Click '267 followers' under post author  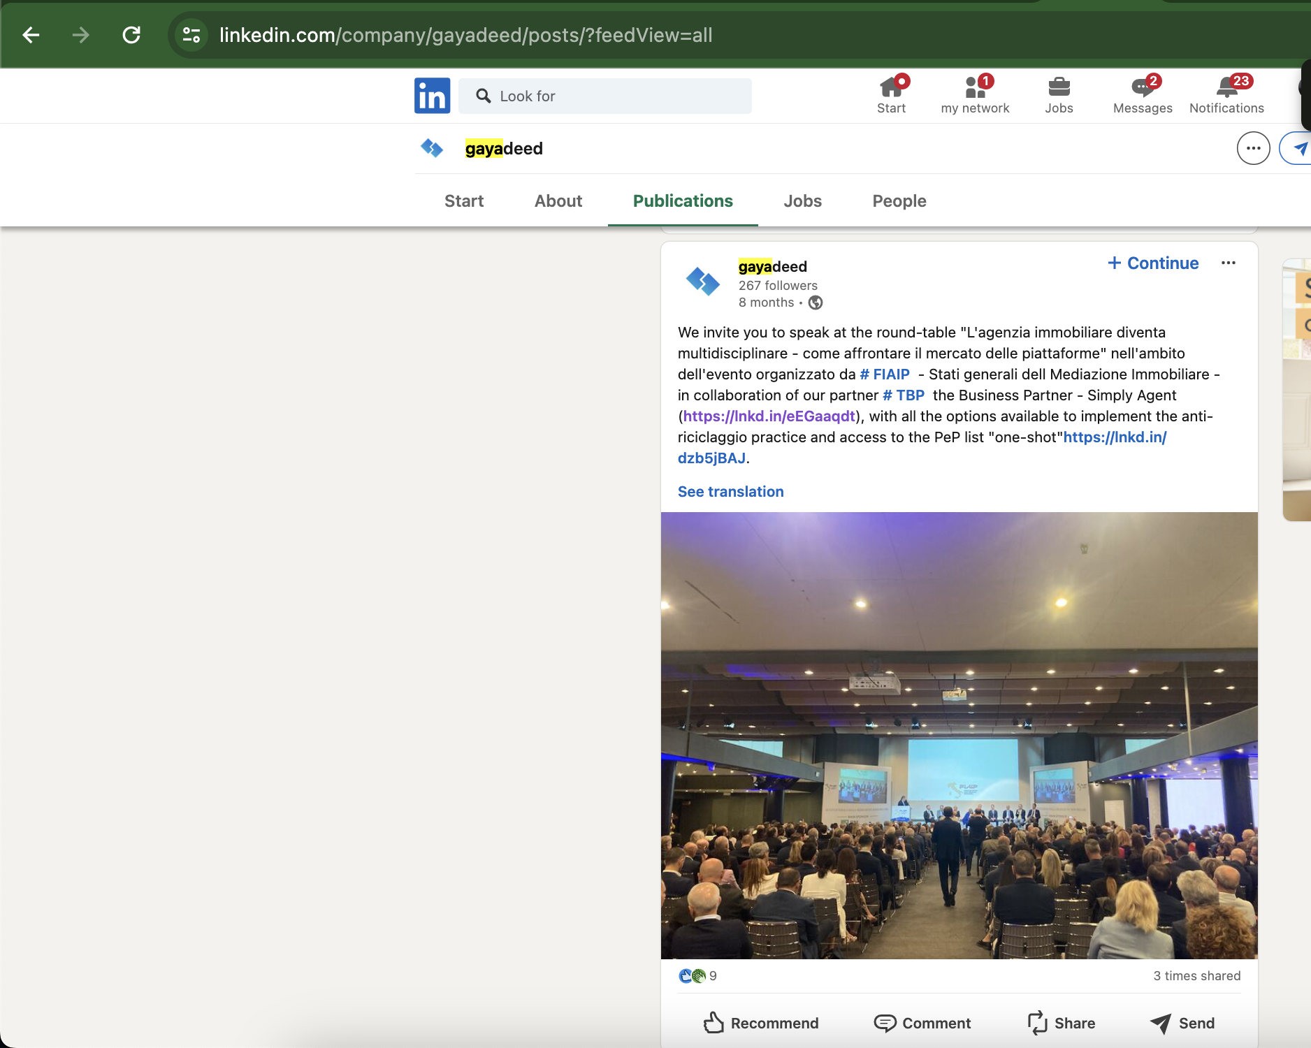[778, 285]
